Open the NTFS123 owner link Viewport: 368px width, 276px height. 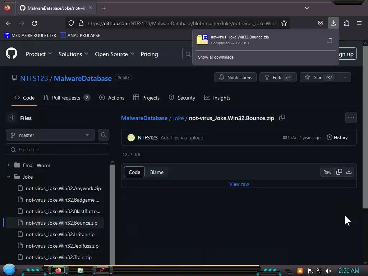pos(34,78)
